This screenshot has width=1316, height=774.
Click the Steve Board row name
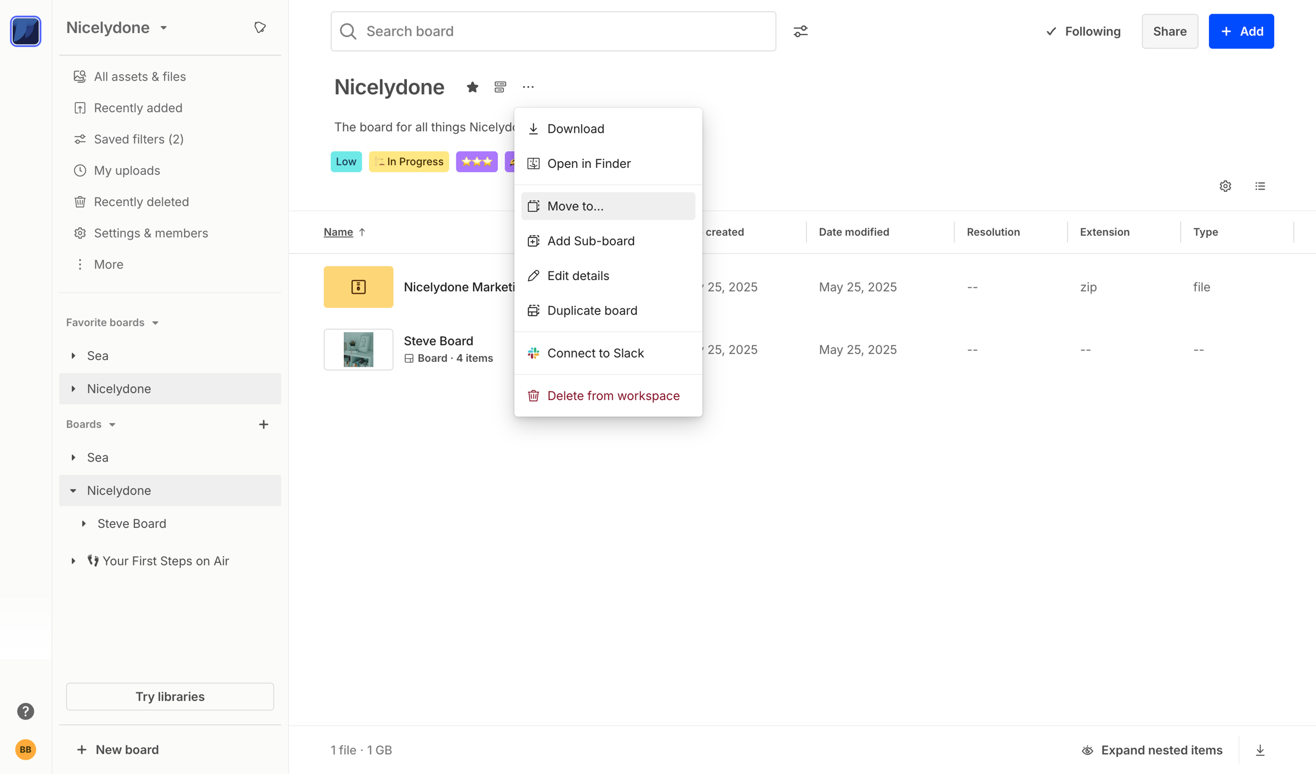(x=438, y=340)
